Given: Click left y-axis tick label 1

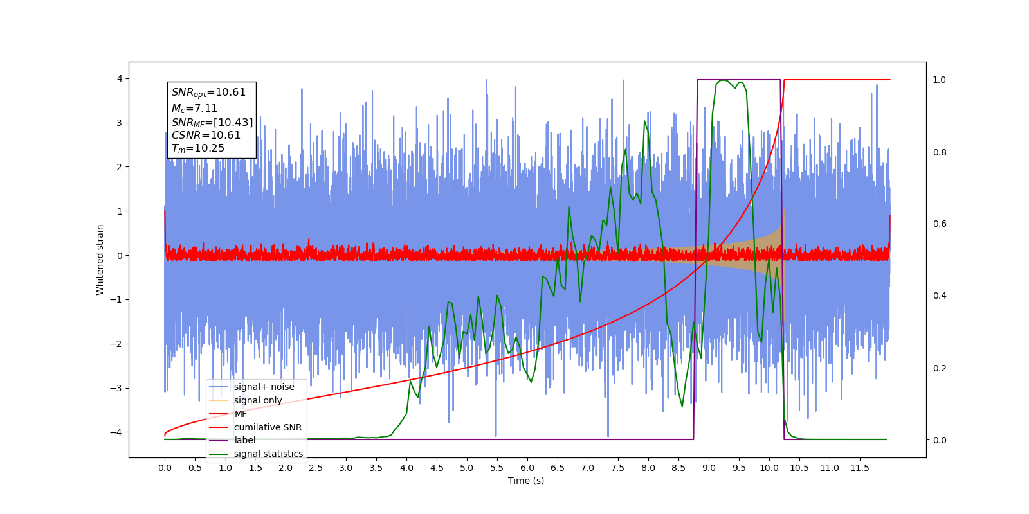Looking at the screenshot, I should (x=120, y=211).
